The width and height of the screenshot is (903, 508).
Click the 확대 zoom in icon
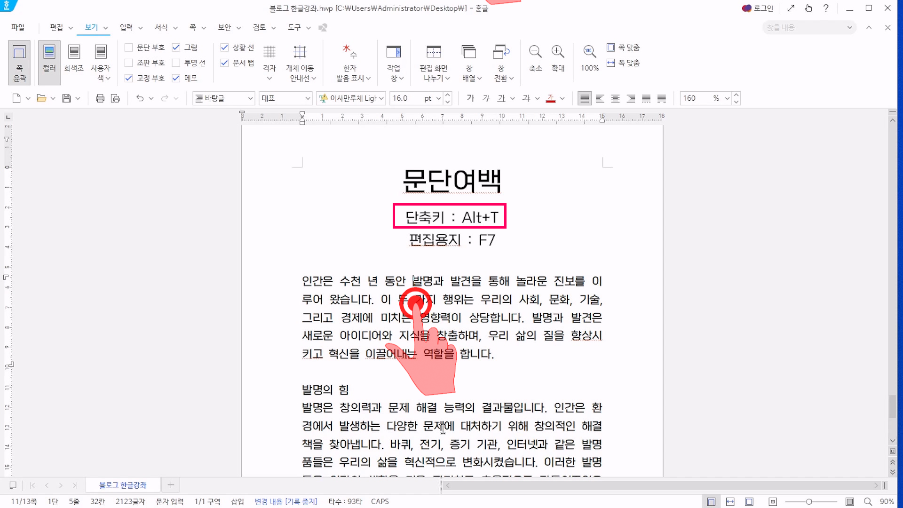558,52
